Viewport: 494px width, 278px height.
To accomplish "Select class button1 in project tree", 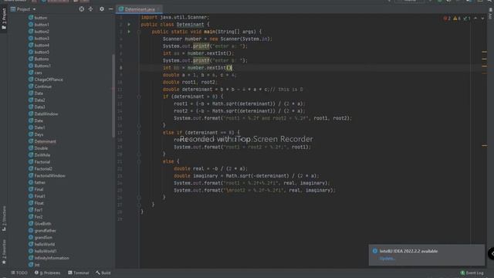I will [39, 25].
